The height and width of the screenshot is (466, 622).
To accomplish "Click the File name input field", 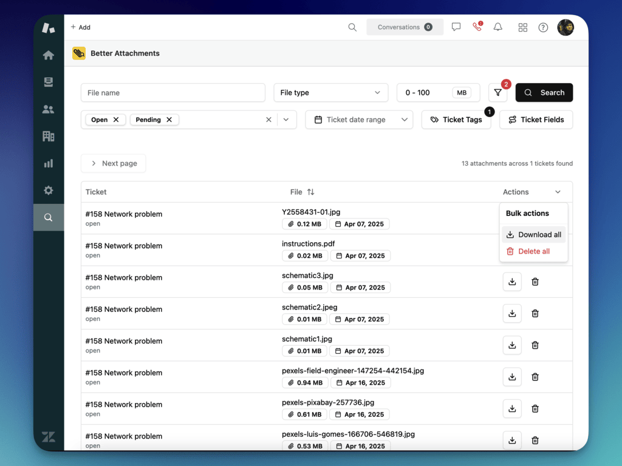I will (x=173, y=93).
